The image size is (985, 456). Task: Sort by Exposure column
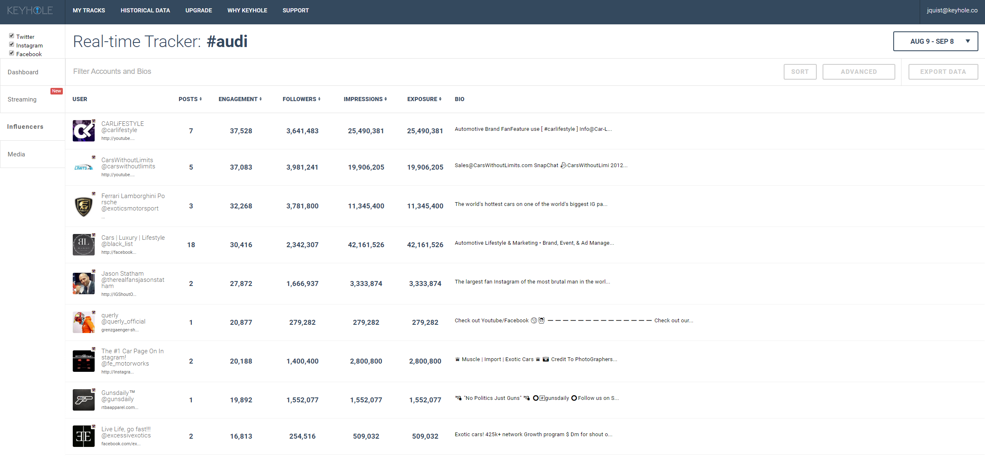click(425, 99)
